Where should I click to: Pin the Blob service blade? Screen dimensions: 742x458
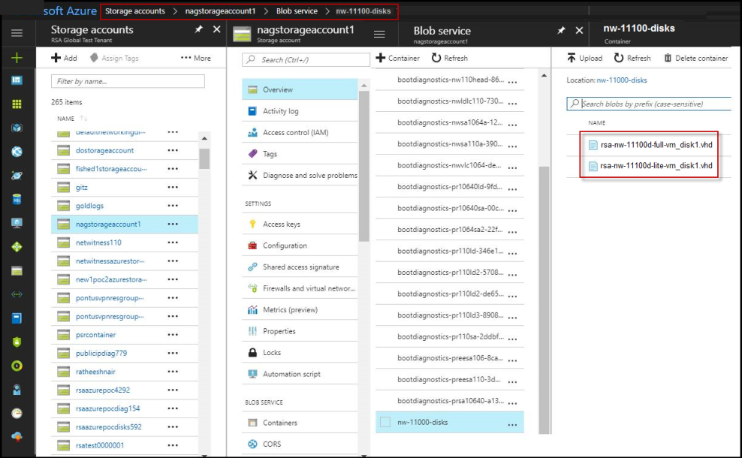tap(561, 31)
